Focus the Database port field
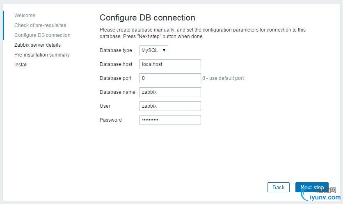 click(170, 78)
